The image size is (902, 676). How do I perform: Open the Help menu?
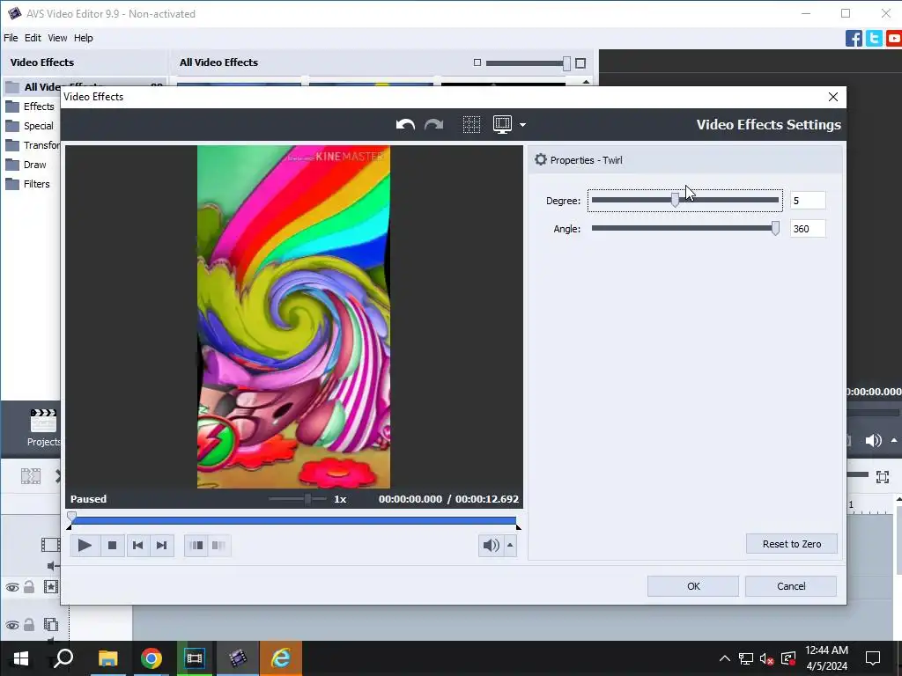(x=84, y=38)
